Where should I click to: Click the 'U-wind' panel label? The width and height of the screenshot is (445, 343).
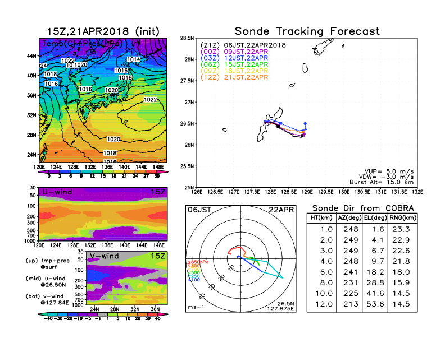[x=57, y=192]
